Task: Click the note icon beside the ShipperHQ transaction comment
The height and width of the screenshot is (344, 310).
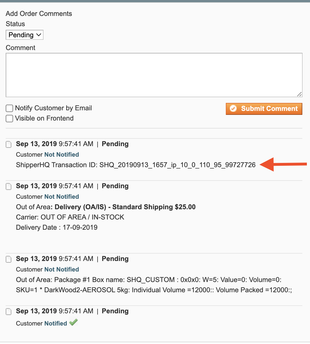Action: (x=9, y=144)
